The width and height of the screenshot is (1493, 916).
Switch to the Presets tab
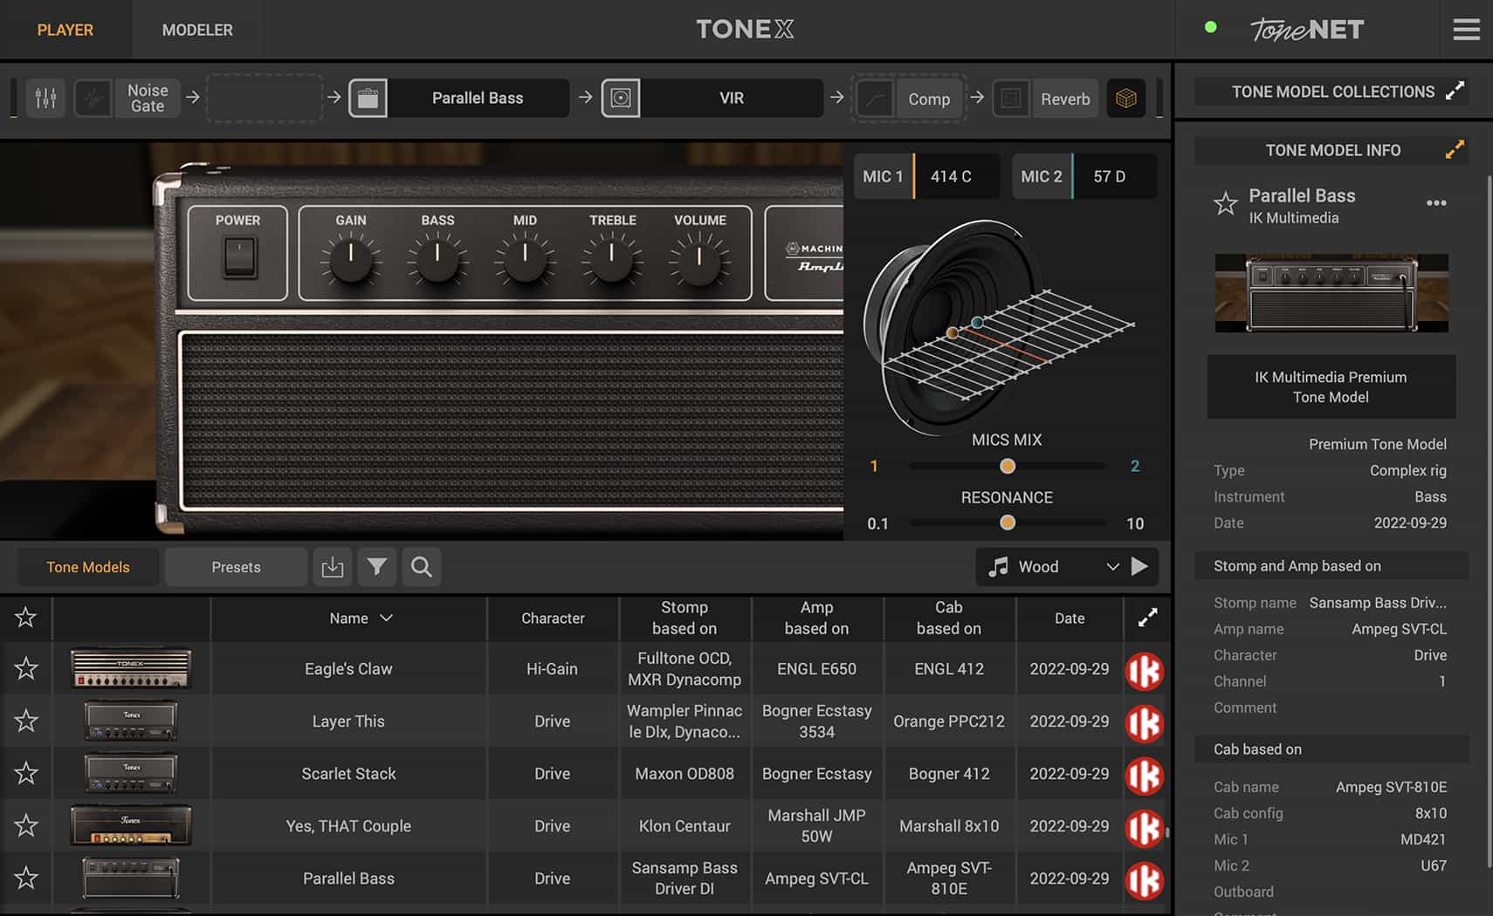point(235,567)
